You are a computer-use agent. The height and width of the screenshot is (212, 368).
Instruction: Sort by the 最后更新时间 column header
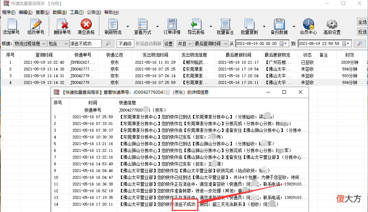[x=239, y=55]
